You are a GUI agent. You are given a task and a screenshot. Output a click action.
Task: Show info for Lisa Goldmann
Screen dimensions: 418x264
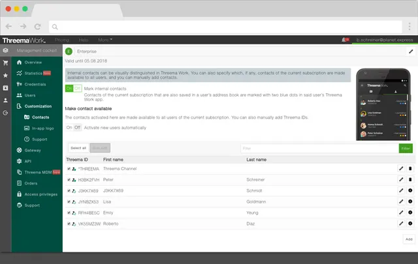[410, 201]
